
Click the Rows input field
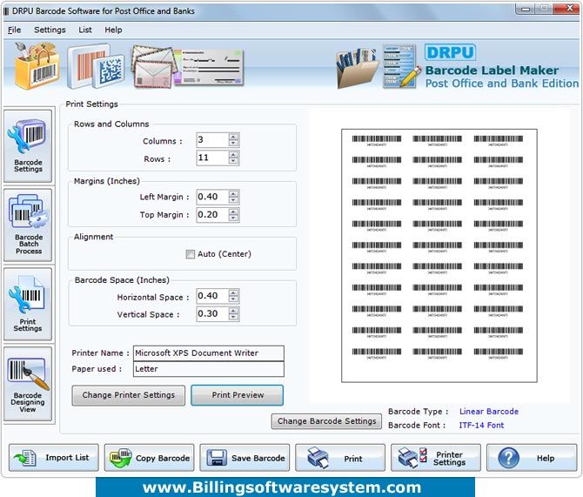click(x=212, y=158)
